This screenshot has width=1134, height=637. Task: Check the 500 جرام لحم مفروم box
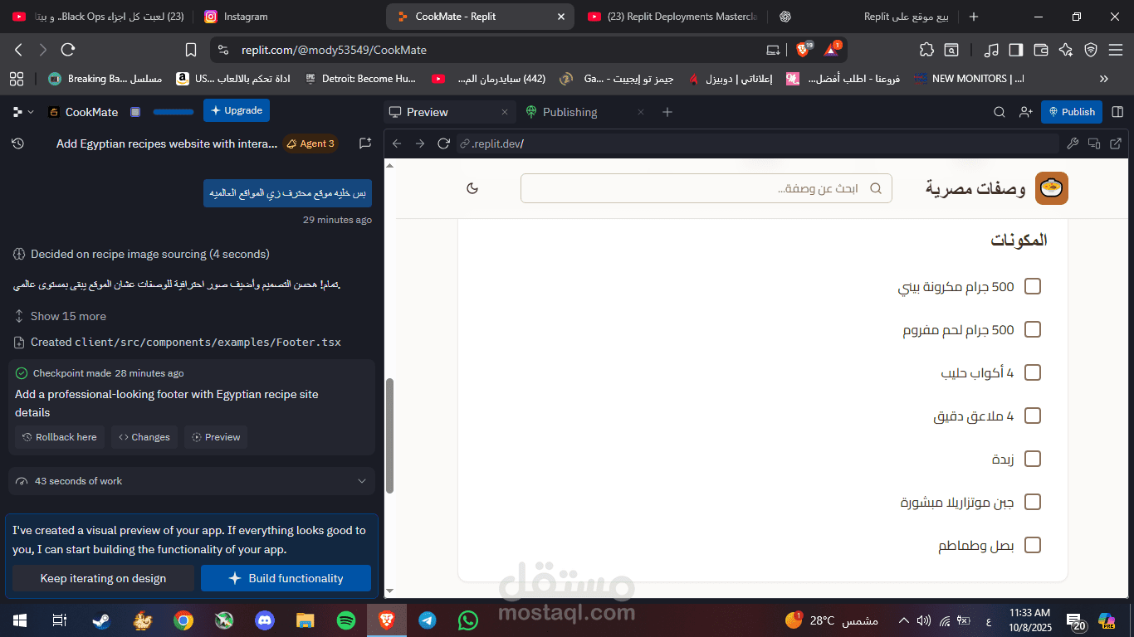(1033, 329)
